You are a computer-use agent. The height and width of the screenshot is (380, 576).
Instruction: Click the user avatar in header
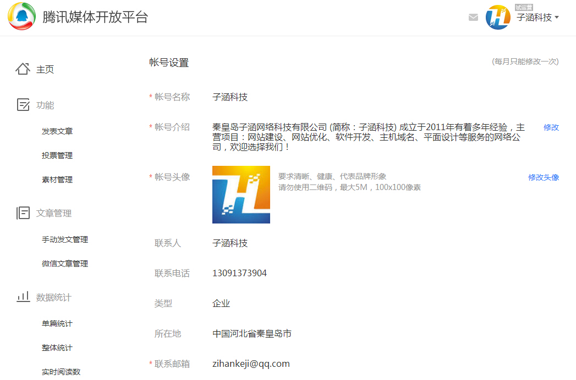coord(498,17)
